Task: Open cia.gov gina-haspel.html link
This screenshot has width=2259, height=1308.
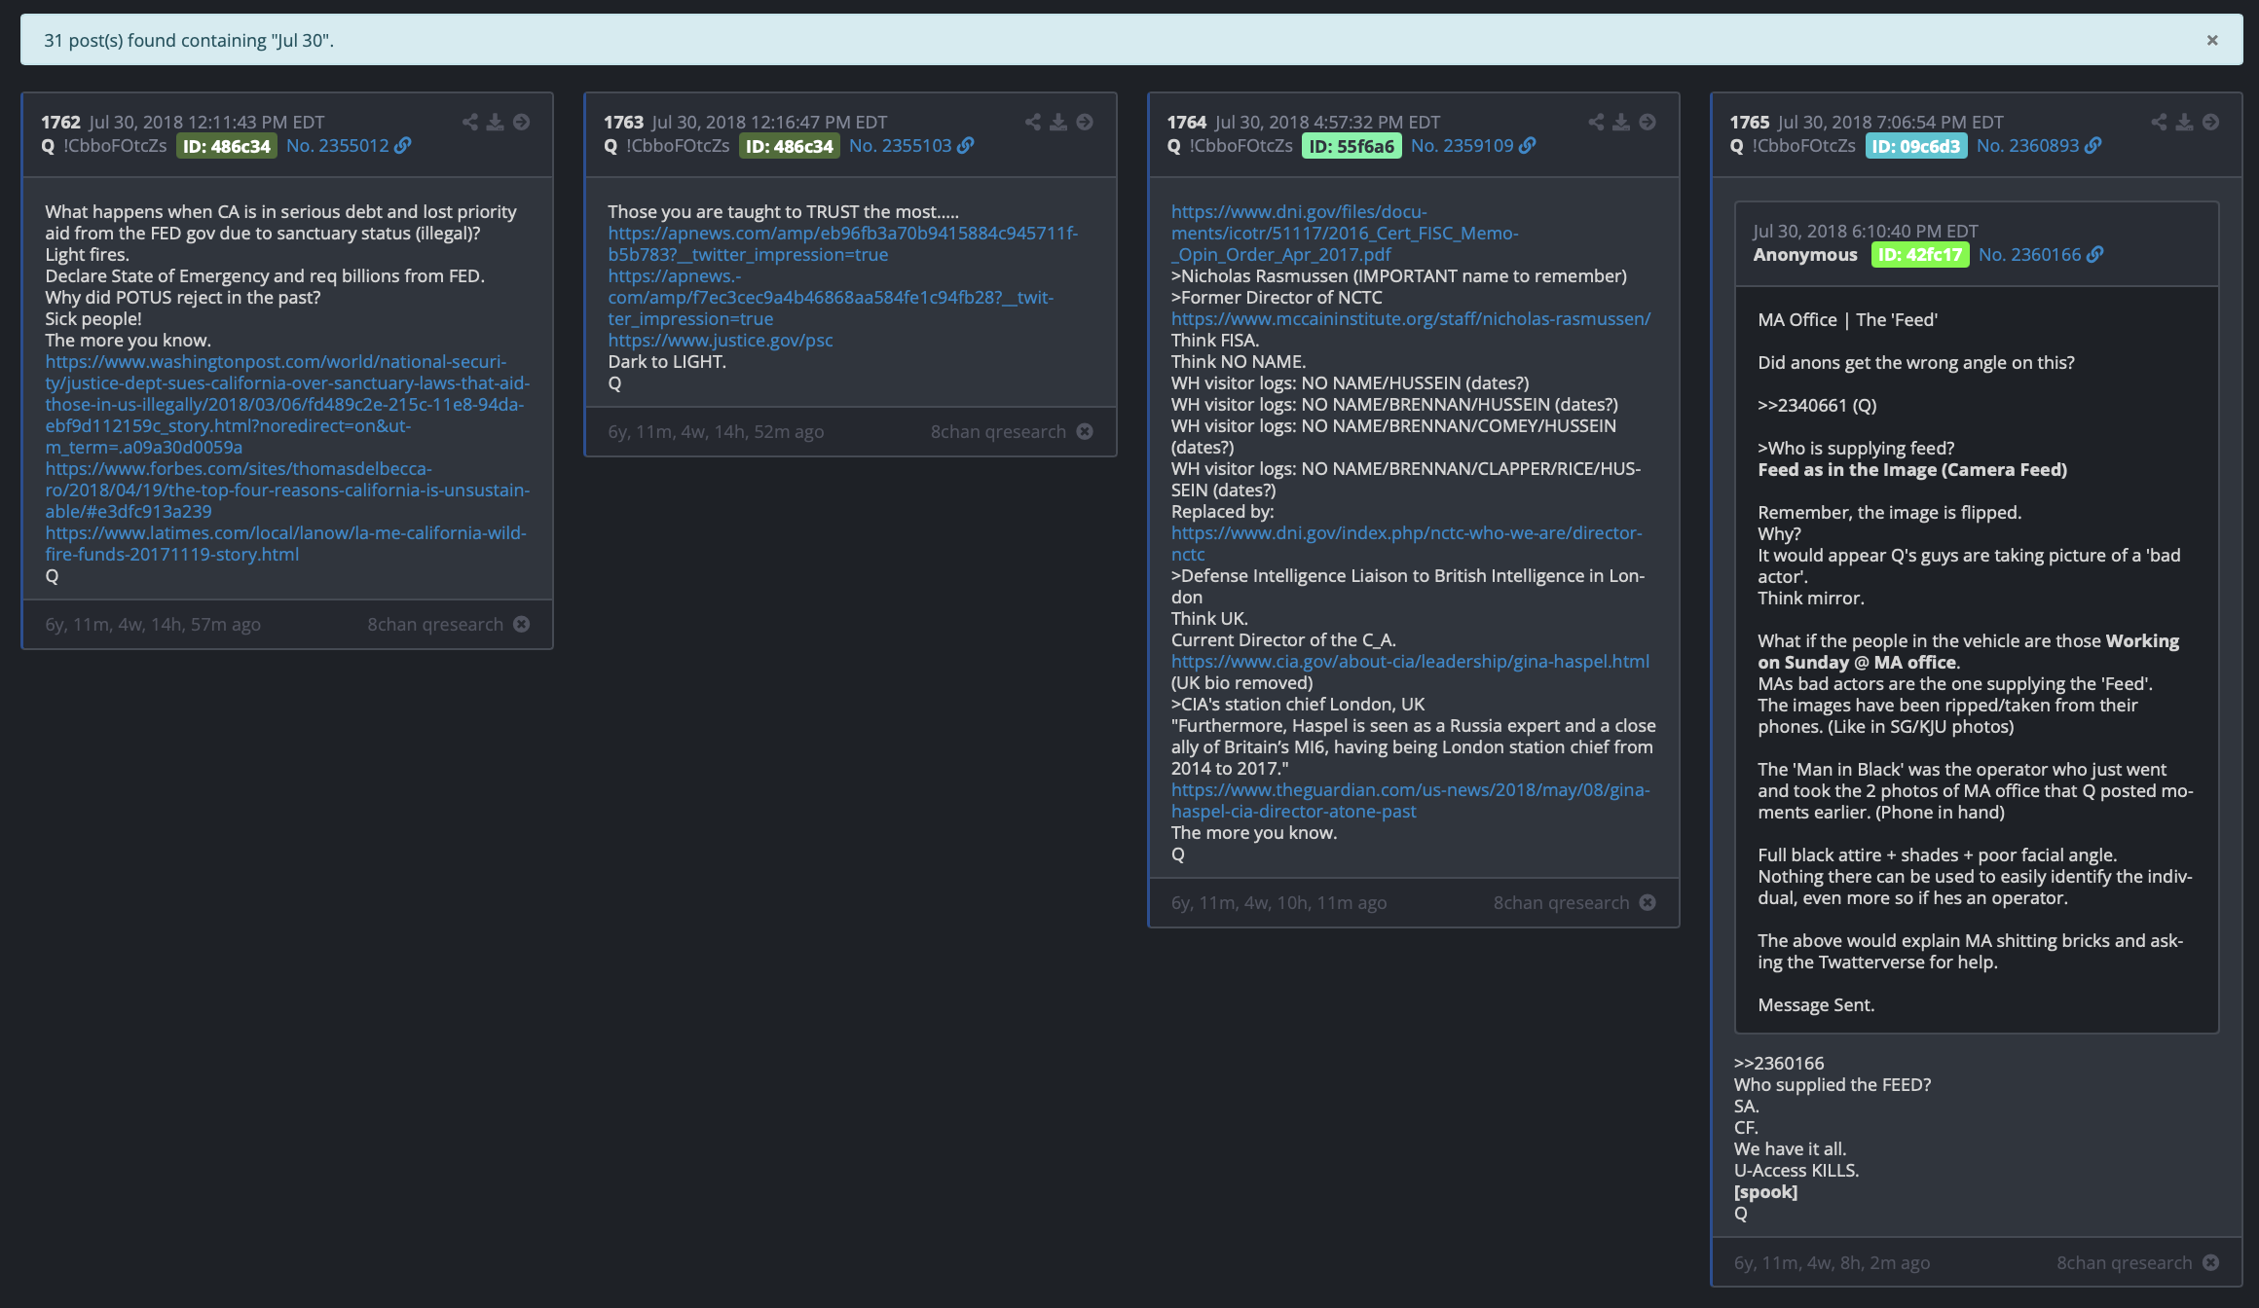Action: (x=1410, y=661)
